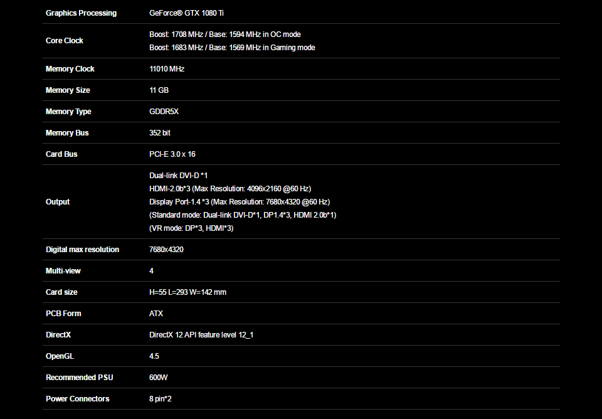The image size is (602, 419).
Task: Click the Output row label
Action: click(58, 202)
